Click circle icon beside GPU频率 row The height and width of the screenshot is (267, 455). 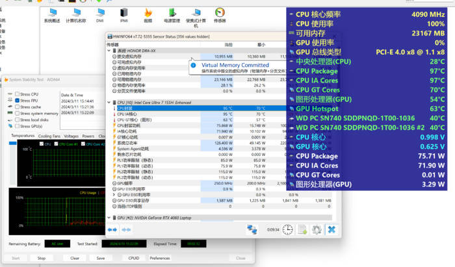point(114,183)
